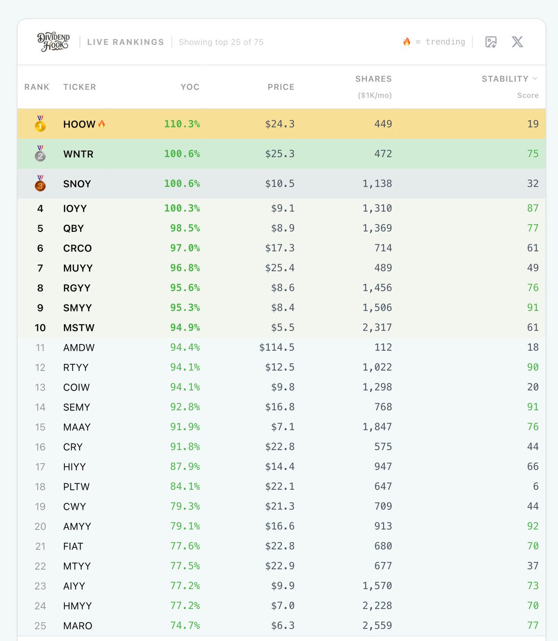Click the download image icon
The width and height of the screenshot is (558, 641).
[x=491, y=42]
